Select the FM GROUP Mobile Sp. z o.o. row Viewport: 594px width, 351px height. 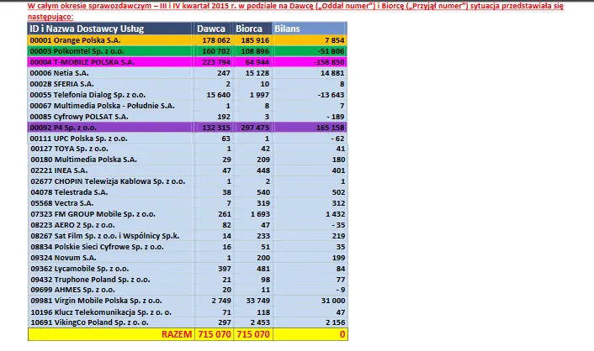[188, 214]
